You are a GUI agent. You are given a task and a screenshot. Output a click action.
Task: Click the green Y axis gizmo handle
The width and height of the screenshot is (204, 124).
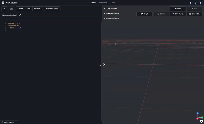pos(202,118)
